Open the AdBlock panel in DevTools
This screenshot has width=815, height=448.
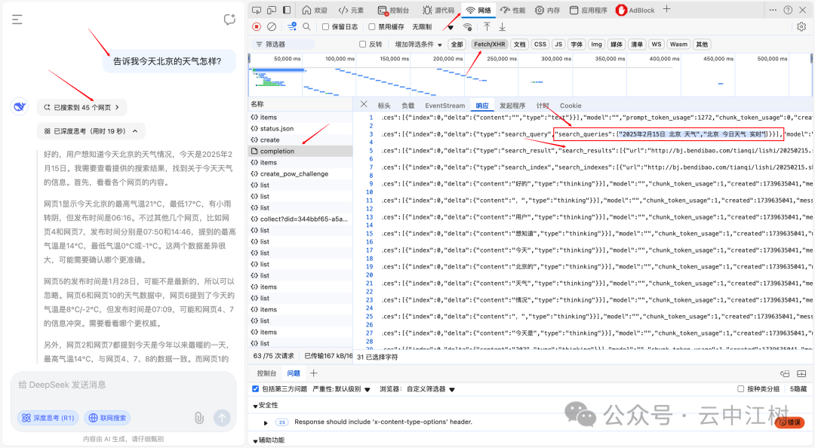pyautogui.click(x=635, y=10)
